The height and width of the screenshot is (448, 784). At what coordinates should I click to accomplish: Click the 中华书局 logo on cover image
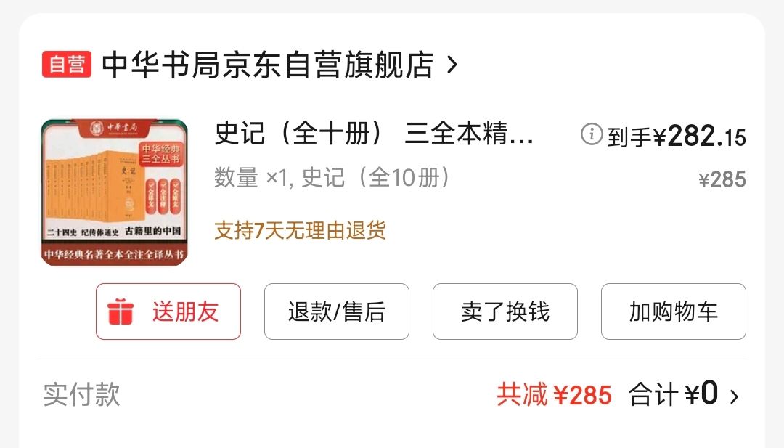click(x=114, y=128)
